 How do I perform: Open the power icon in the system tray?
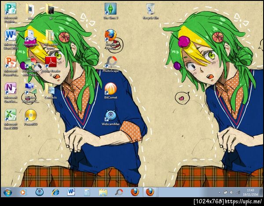point(225,192)
